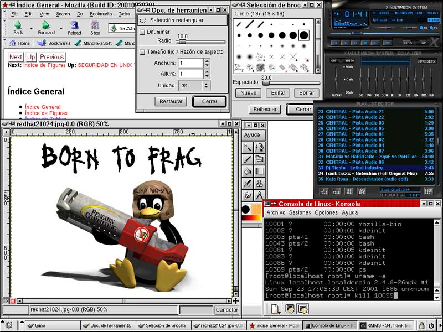Choose the selected Circle (19) brush
Image resolution: width=443 pixels, height=332 pixels.
(x=303, y=35)
